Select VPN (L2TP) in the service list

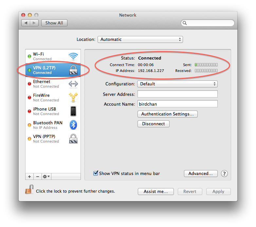coord(53,70)
